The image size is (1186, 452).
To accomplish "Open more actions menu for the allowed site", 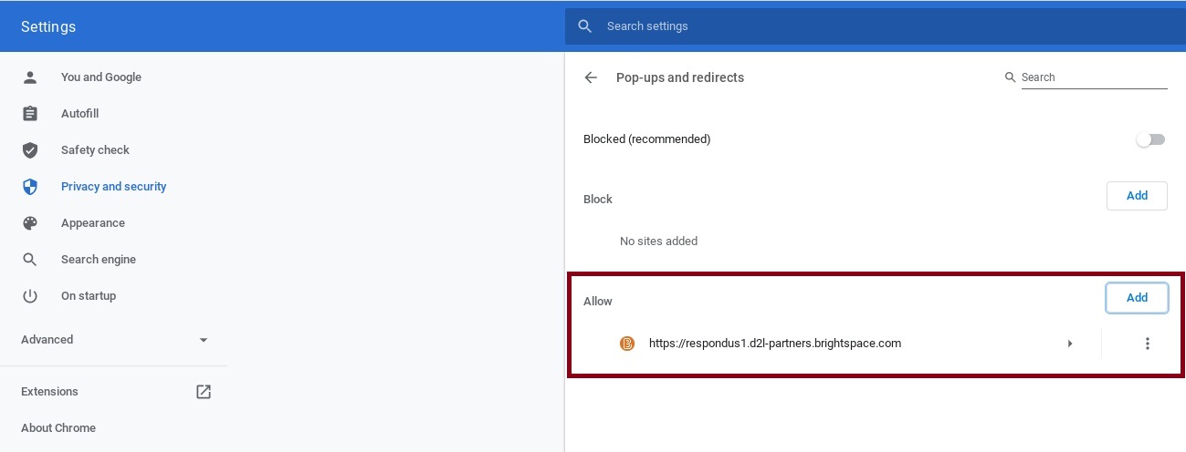I will point(1148,344).
